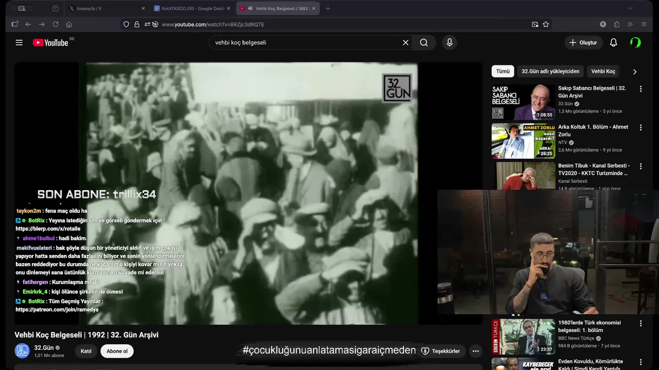This screenshot has height=370, width=659.
Task: Start voice search with the microphone
Action: (x=449, y=43)
